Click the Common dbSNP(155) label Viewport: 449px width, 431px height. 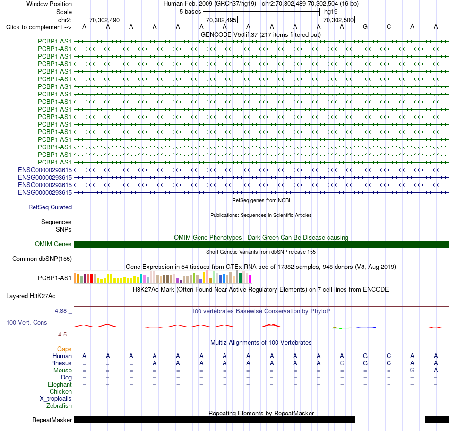(42, 259)
